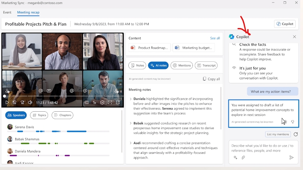This screenshot has width=303, height=170.
Task: Attach a file to Copilot prompt
Action: click(243, 158)
